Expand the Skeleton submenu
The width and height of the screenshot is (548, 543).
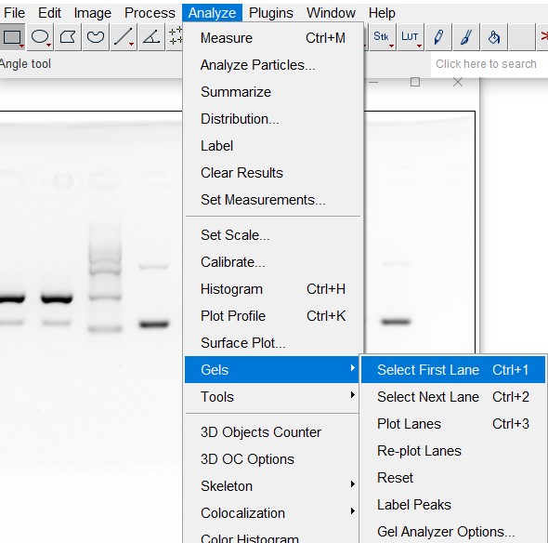[272, 486]
